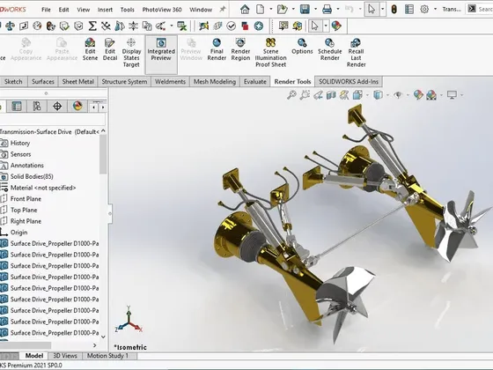The width and height of the screenshot is (493, 370).
Task: Open Apply Scene dropdown arrow
Action: point(441,95)
